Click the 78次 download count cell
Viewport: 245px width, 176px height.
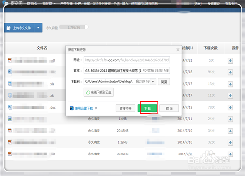[x=211, y=107]
